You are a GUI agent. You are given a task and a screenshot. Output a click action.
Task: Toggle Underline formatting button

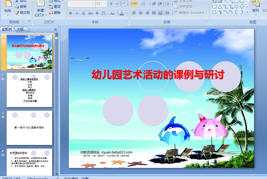pyautogui.click(x=83, y=13)
